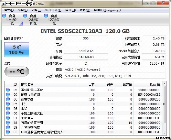
Task: Open the 編輯(E) menu
Action: (x=22, y=10)
